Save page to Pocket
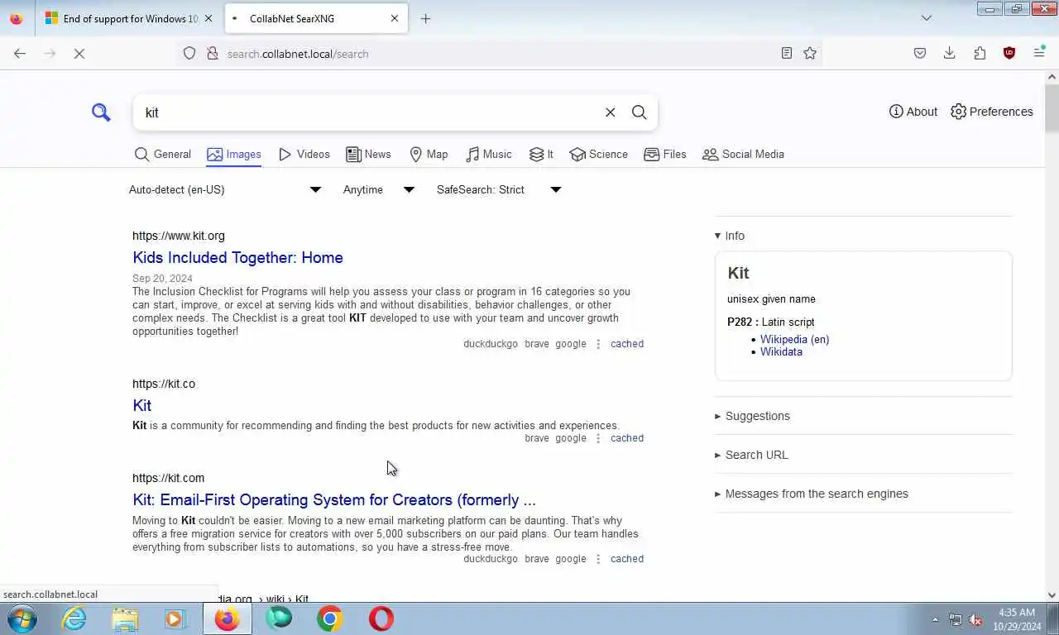The width and height of the screenshot is (1059, 635). [920, 54]
